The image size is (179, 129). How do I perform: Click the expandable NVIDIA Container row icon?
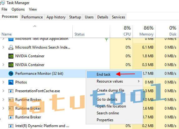click(11, 65)
